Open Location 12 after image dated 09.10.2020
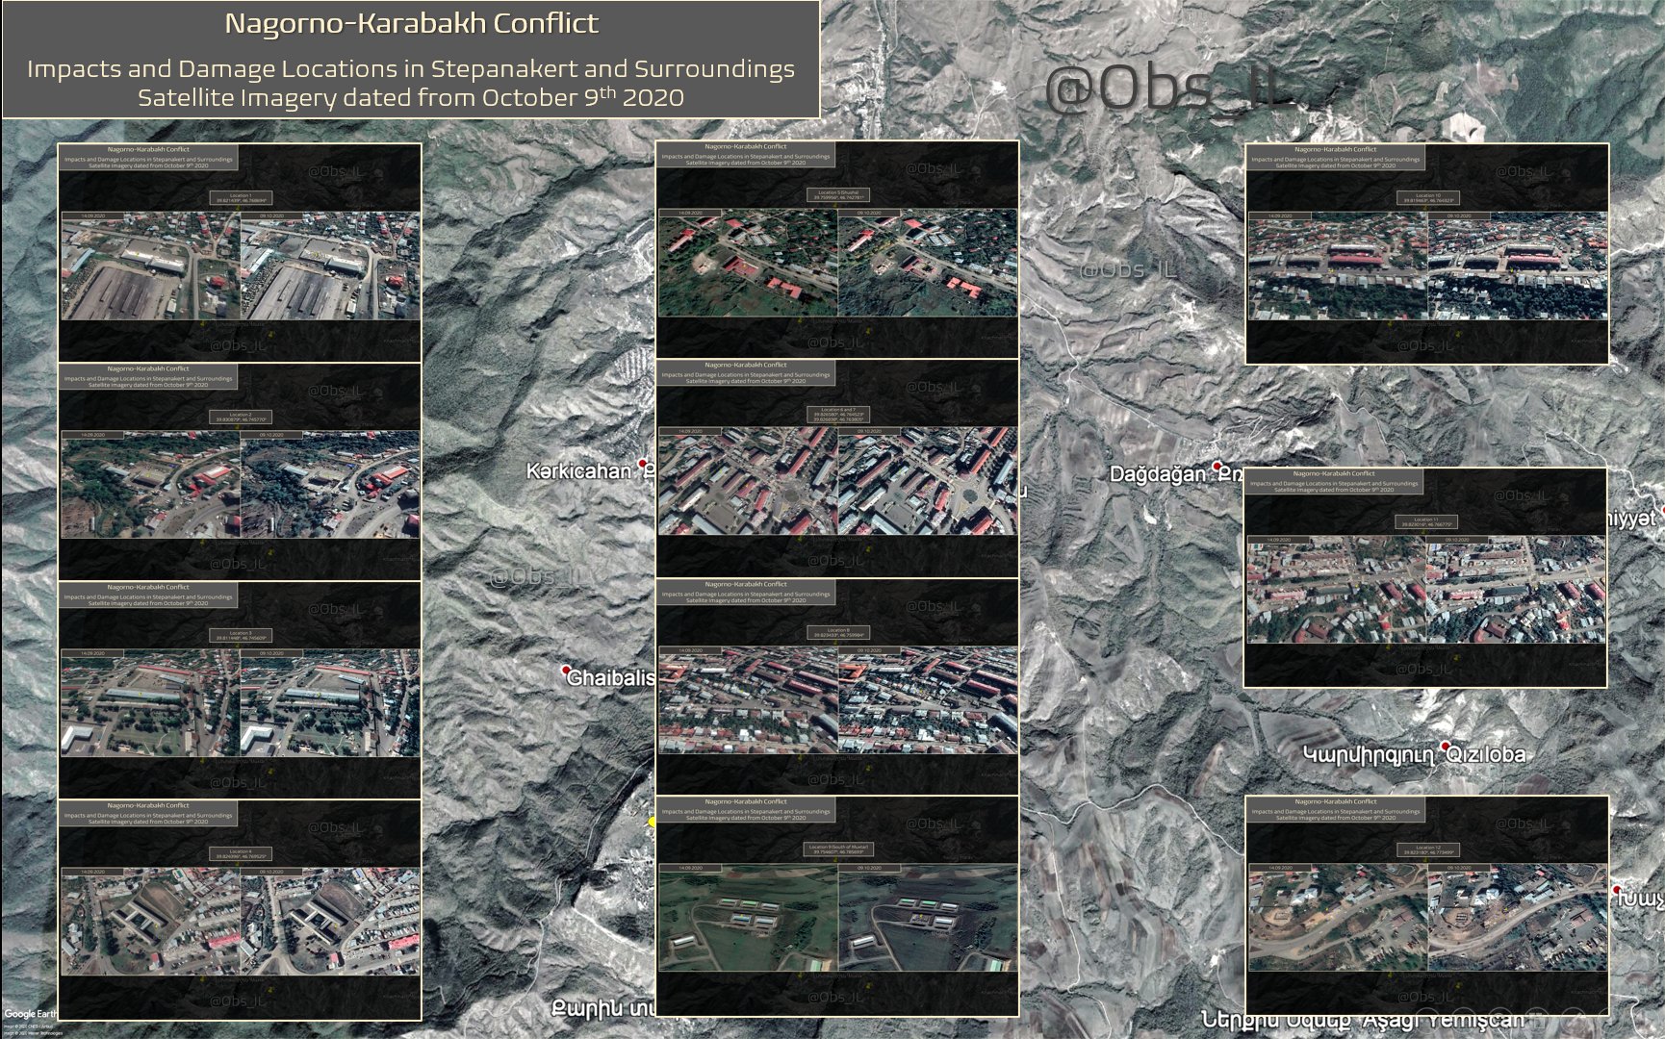Screen dimensions: 1665x1039 pos(1517,917)
